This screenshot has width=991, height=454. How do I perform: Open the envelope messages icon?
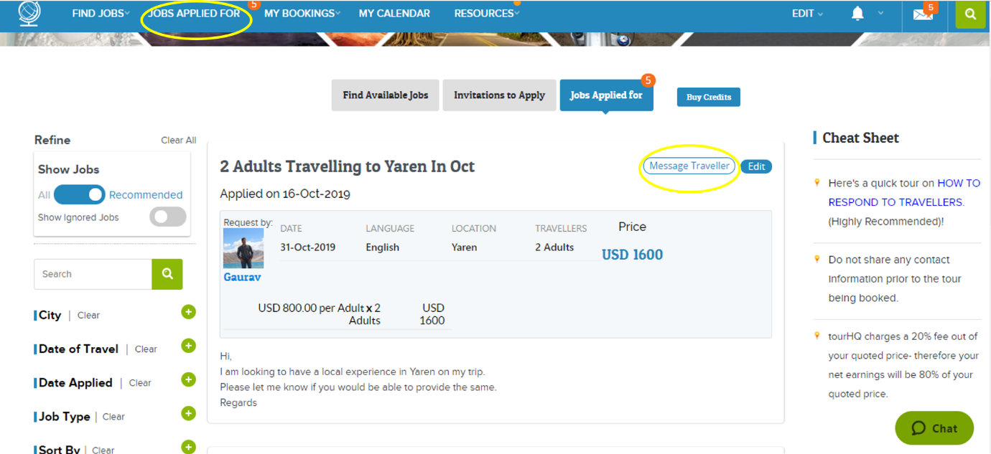(x=923, y=14)
